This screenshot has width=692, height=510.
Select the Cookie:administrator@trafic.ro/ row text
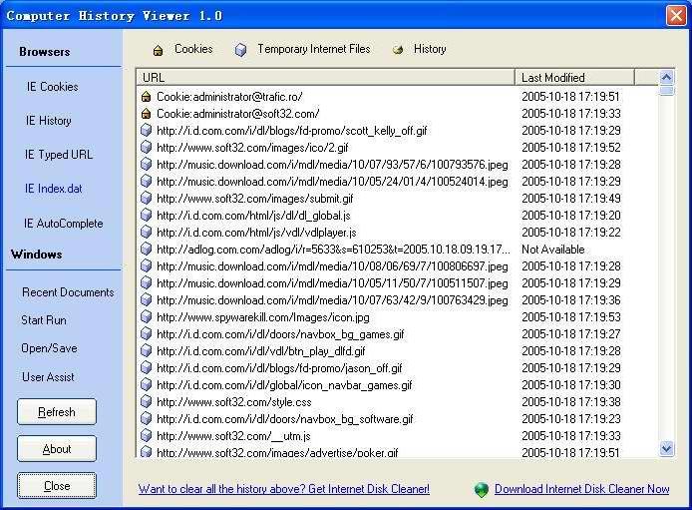229,97
